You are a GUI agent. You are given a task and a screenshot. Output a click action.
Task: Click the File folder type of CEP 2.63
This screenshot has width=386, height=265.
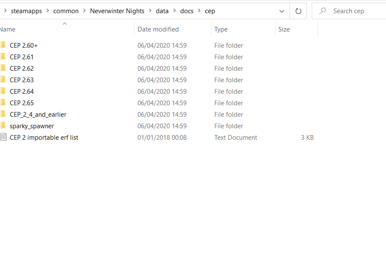click(229, 80)
